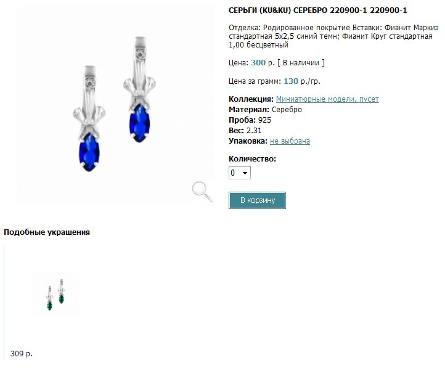Click the quantity dropdown arrow
The width and height of the screenshot is (445, 368).
coord(245,173)
